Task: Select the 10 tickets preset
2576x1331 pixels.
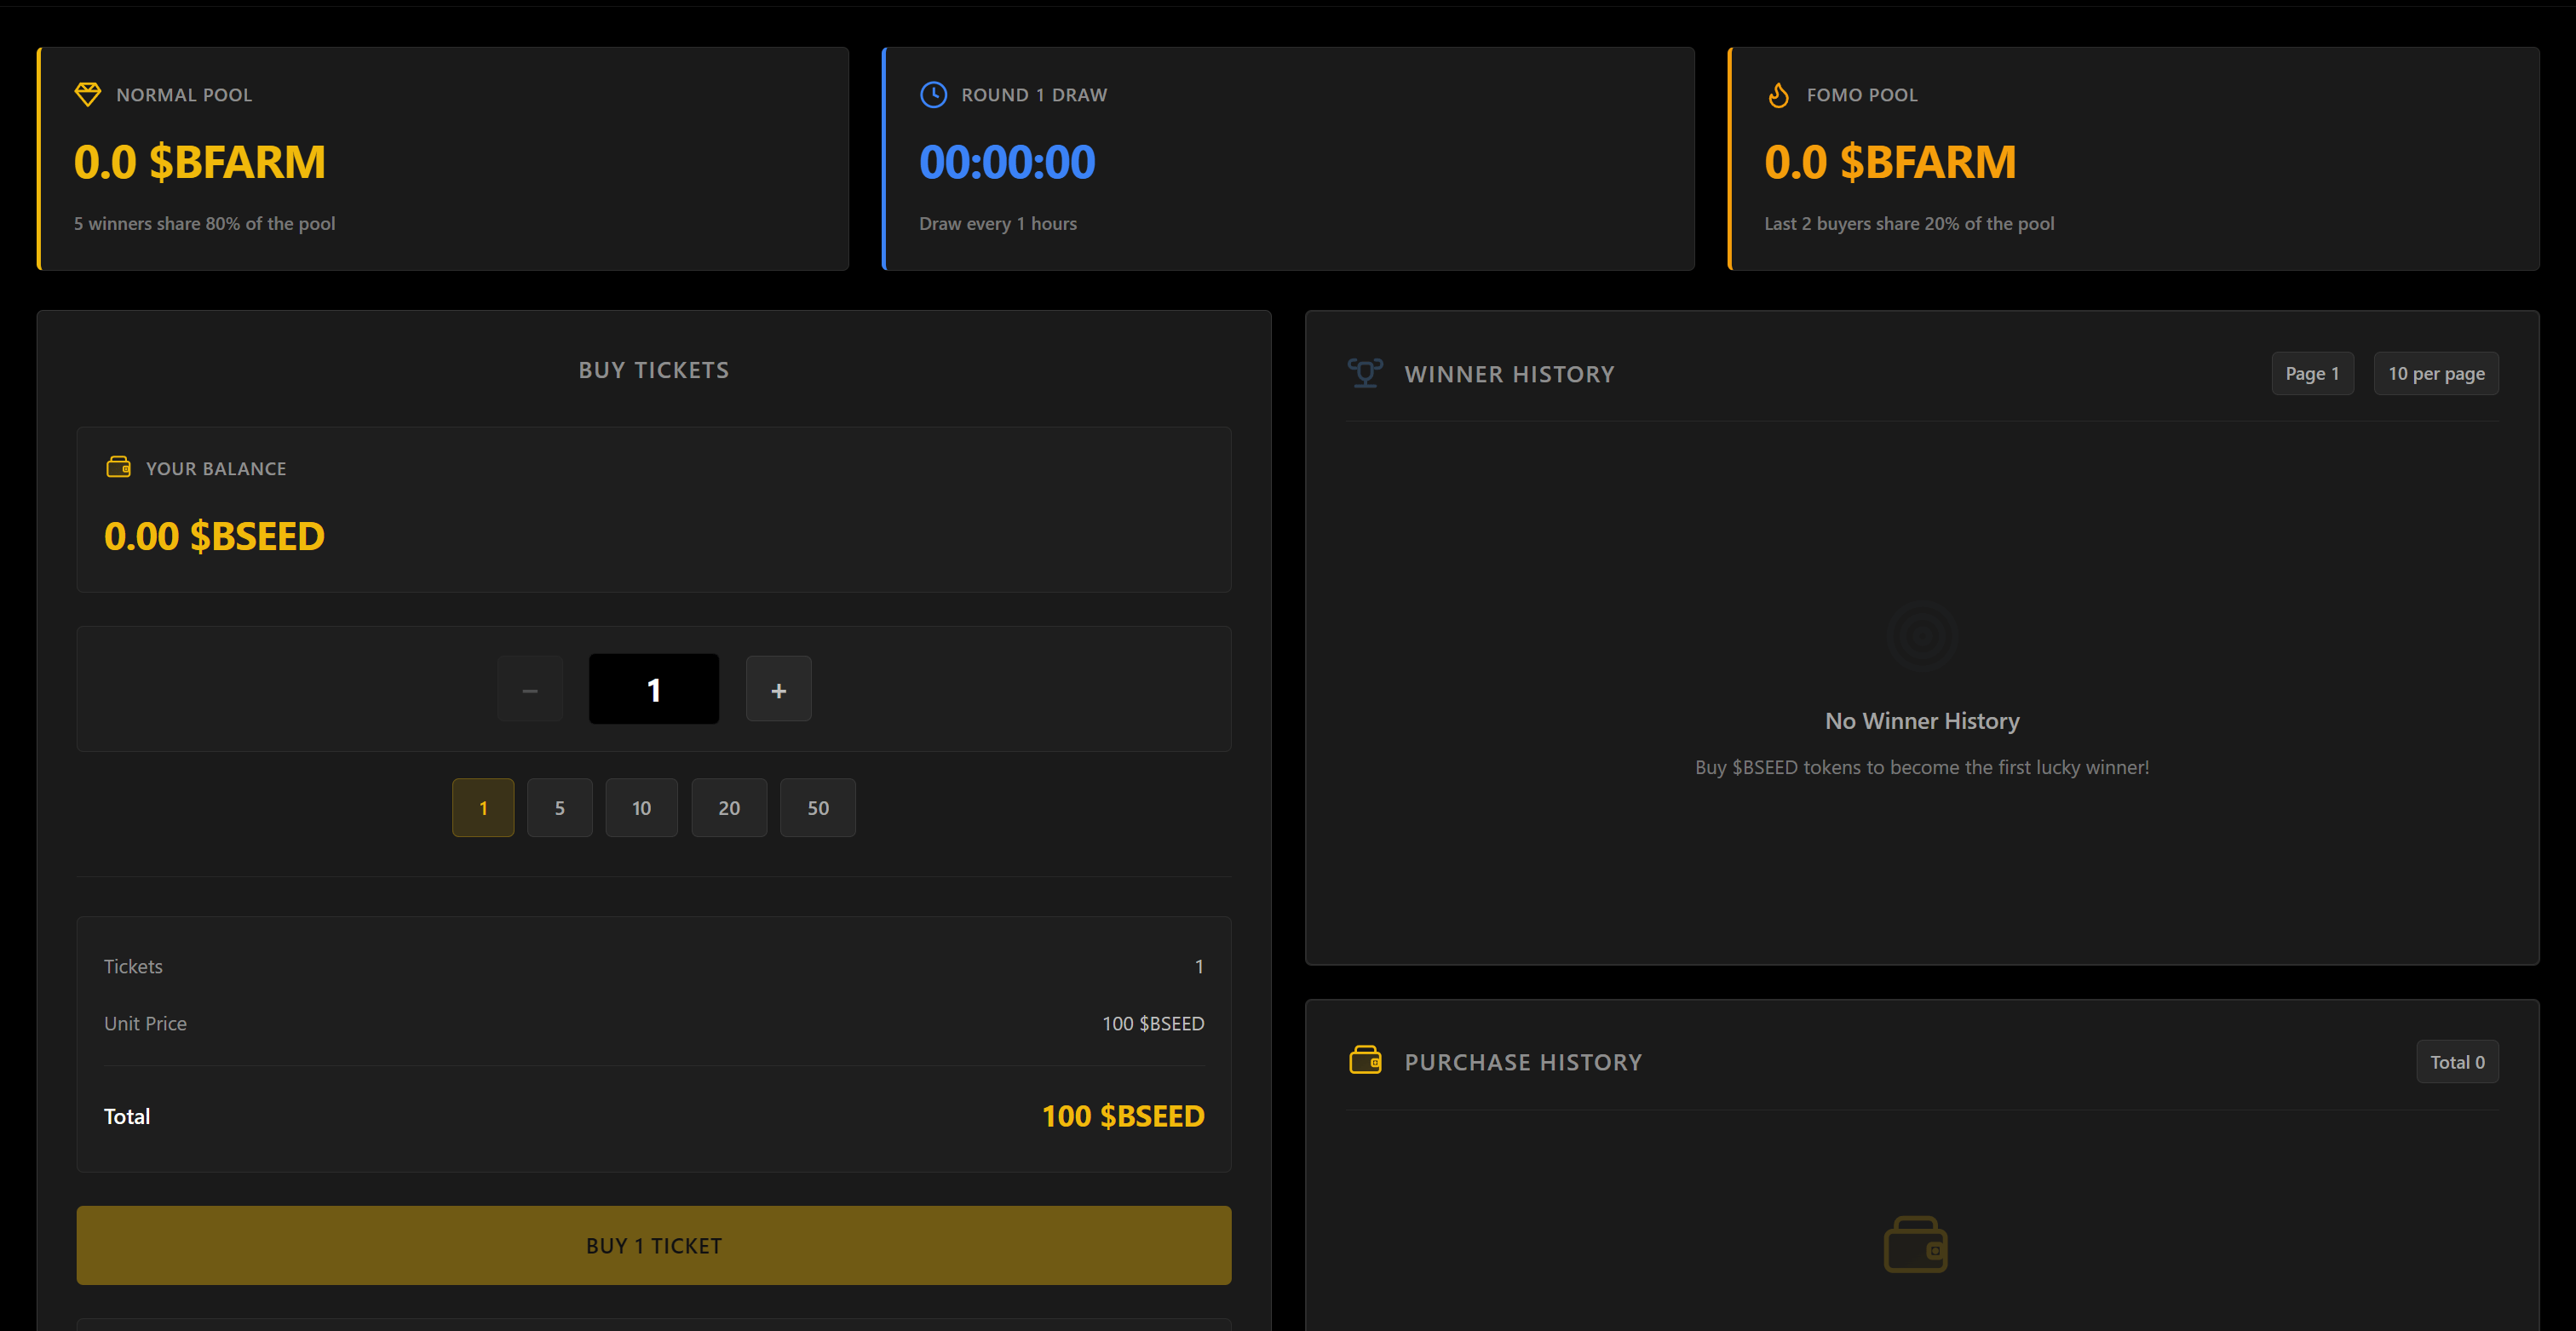Action: tap(641, 808)
